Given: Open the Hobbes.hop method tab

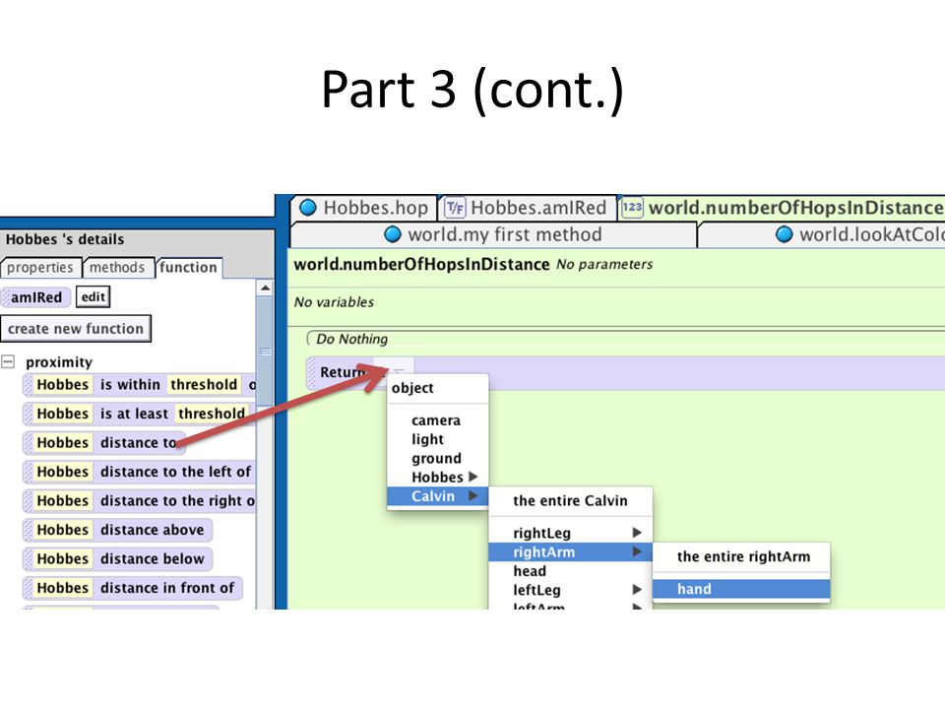Looking at the screenshot, I should [364, 208].
